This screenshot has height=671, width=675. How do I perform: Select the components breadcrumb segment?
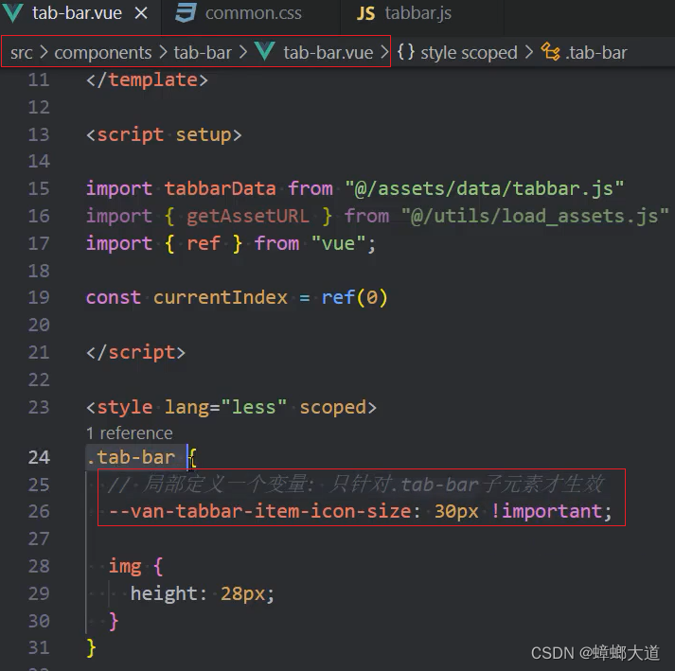click(x=103, y=53)
